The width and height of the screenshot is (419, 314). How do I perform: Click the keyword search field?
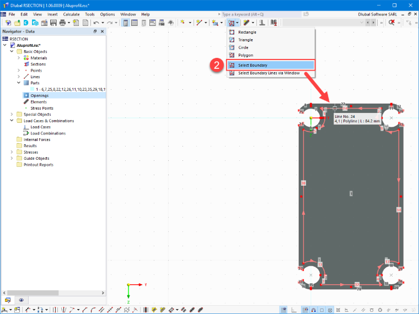pos(261,14)
